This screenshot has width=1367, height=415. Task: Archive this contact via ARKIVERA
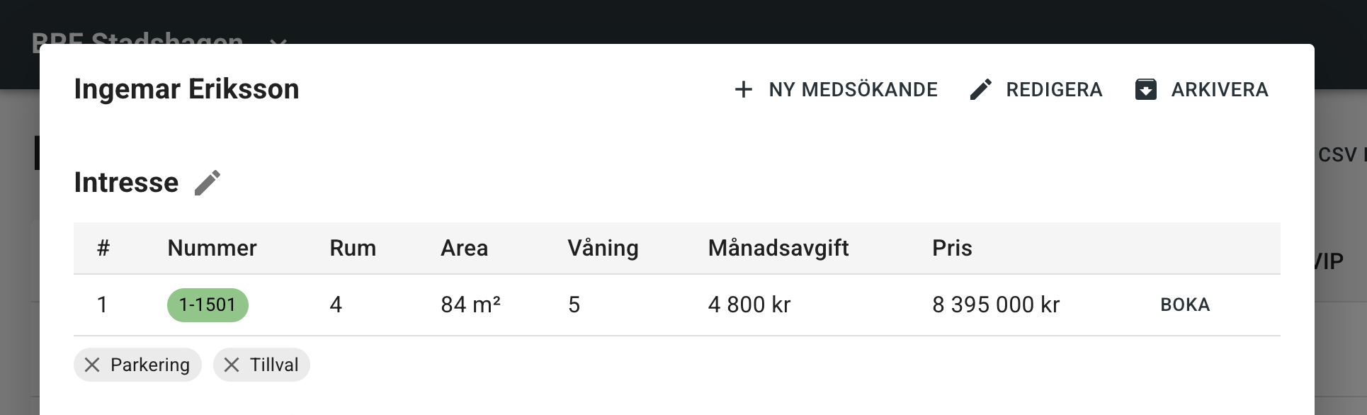pos(1220,90)
